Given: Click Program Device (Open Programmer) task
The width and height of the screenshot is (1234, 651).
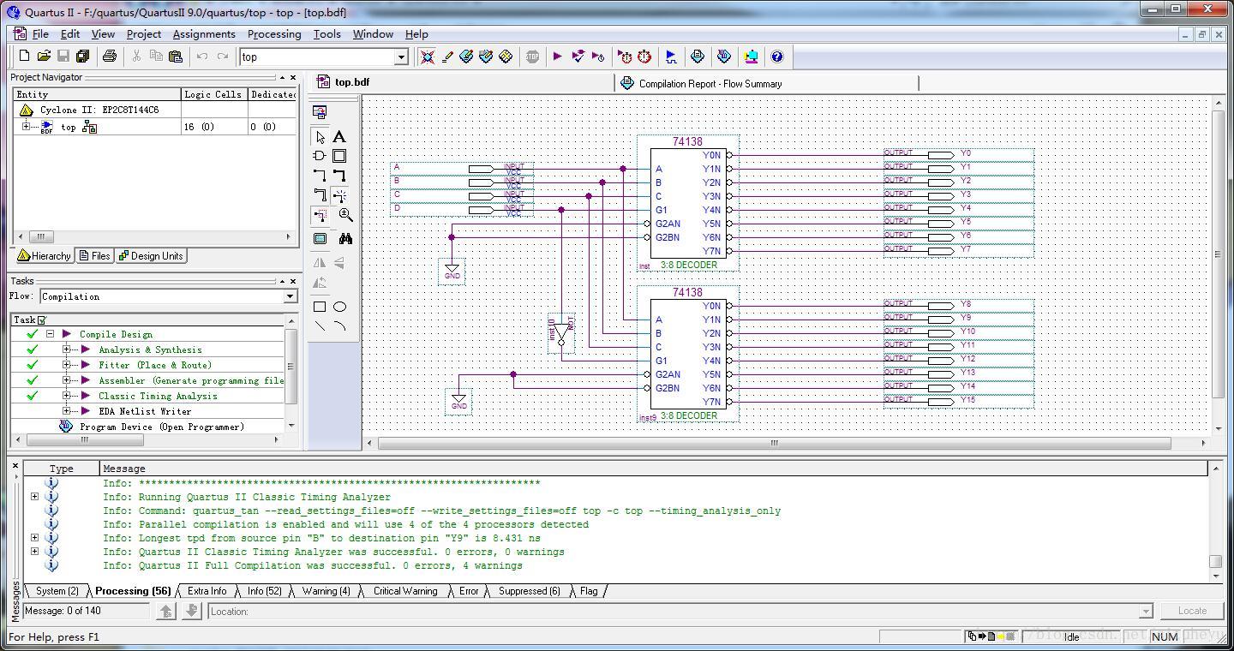Looking at the screenshot, I should coord(161,427).
